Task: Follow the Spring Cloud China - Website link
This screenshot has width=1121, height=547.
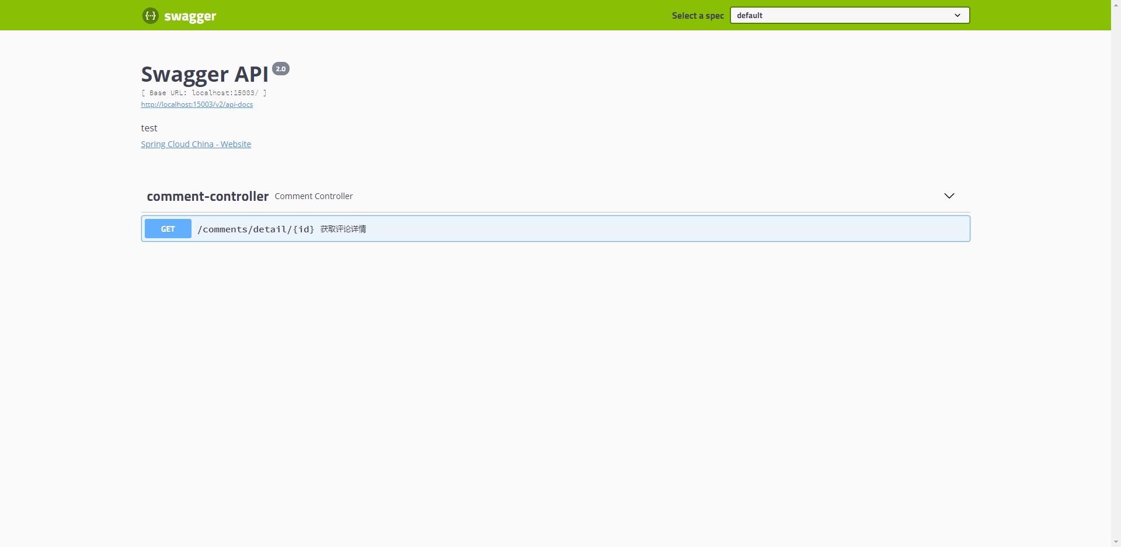Action: pyautogui.click(x=196, y=144)
